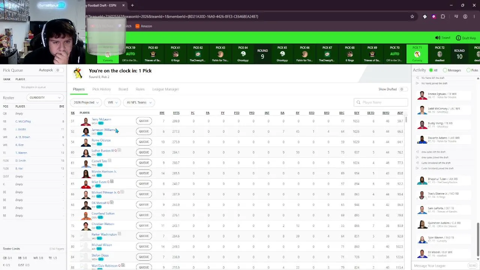Screen dimensions: 480x270
Task: Click the search magnifier in Player Name box
Action: pos(358,102)
